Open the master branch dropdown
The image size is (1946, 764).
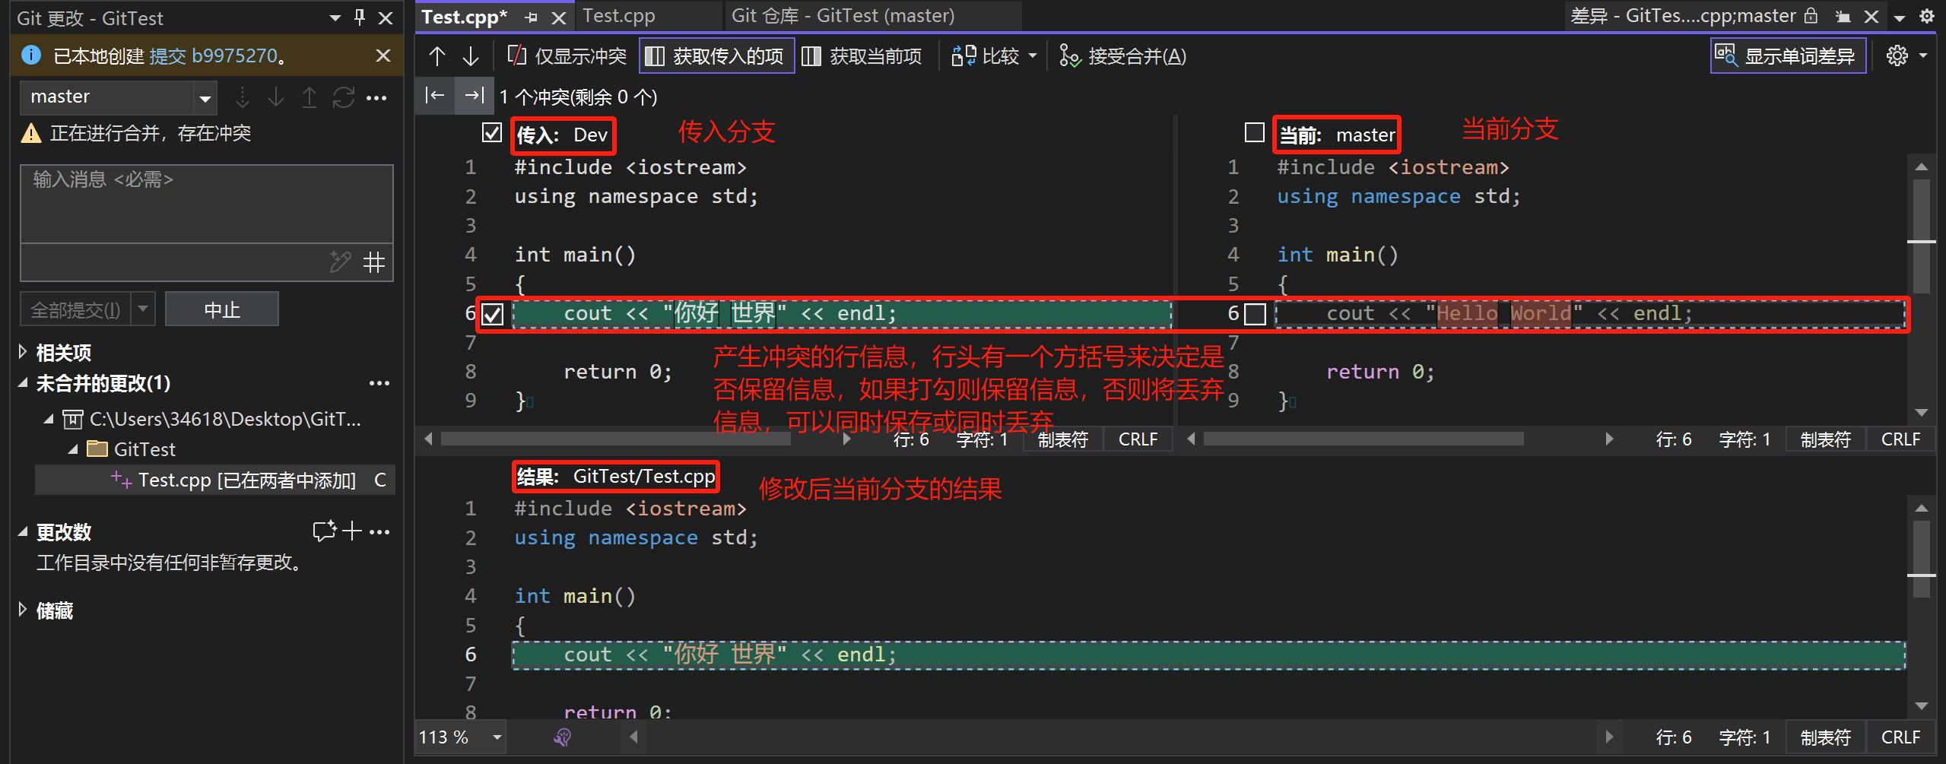click(205, 97)
